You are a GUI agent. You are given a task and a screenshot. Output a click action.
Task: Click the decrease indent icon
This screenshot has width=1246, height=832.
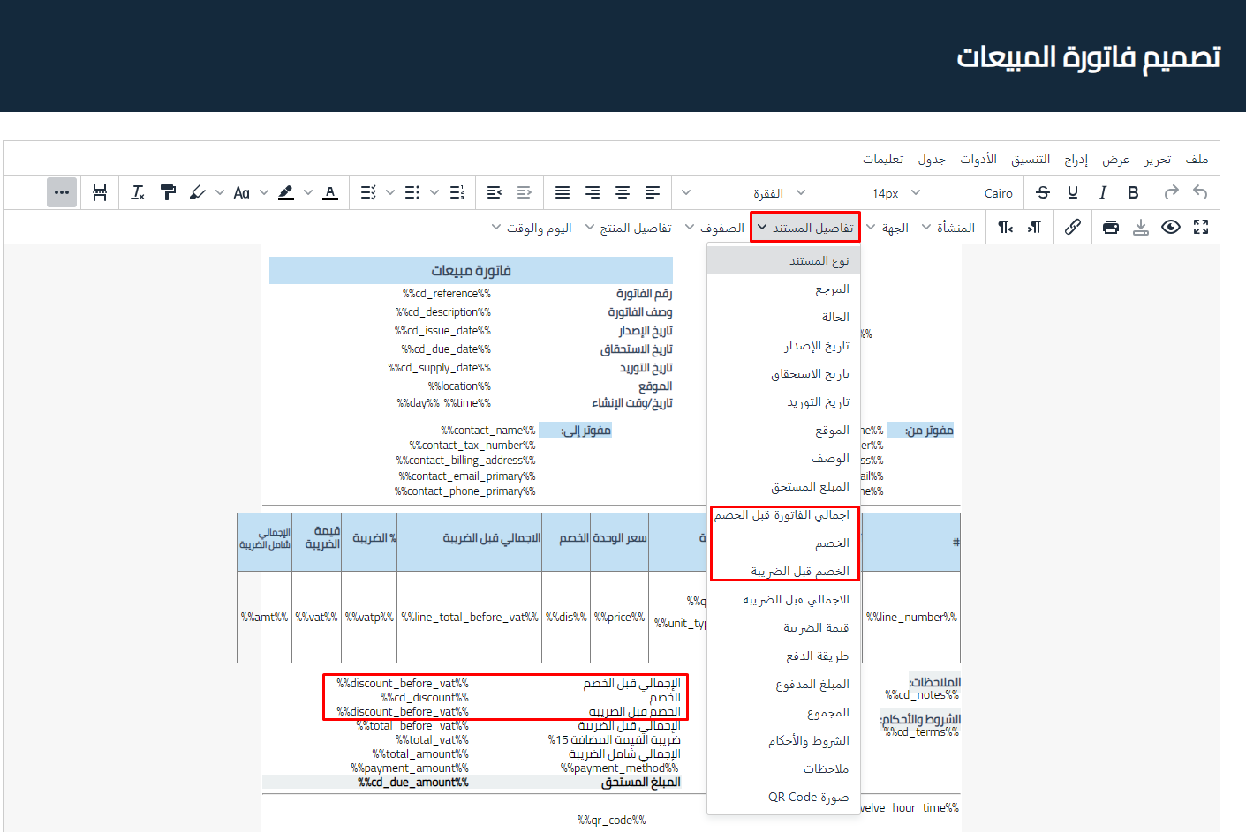pos(524,192)
